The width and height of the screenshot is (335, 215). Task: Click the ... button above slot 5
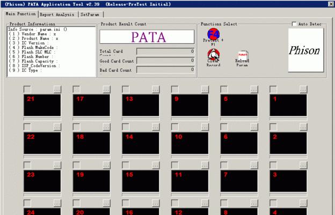(x=254, y=89)
